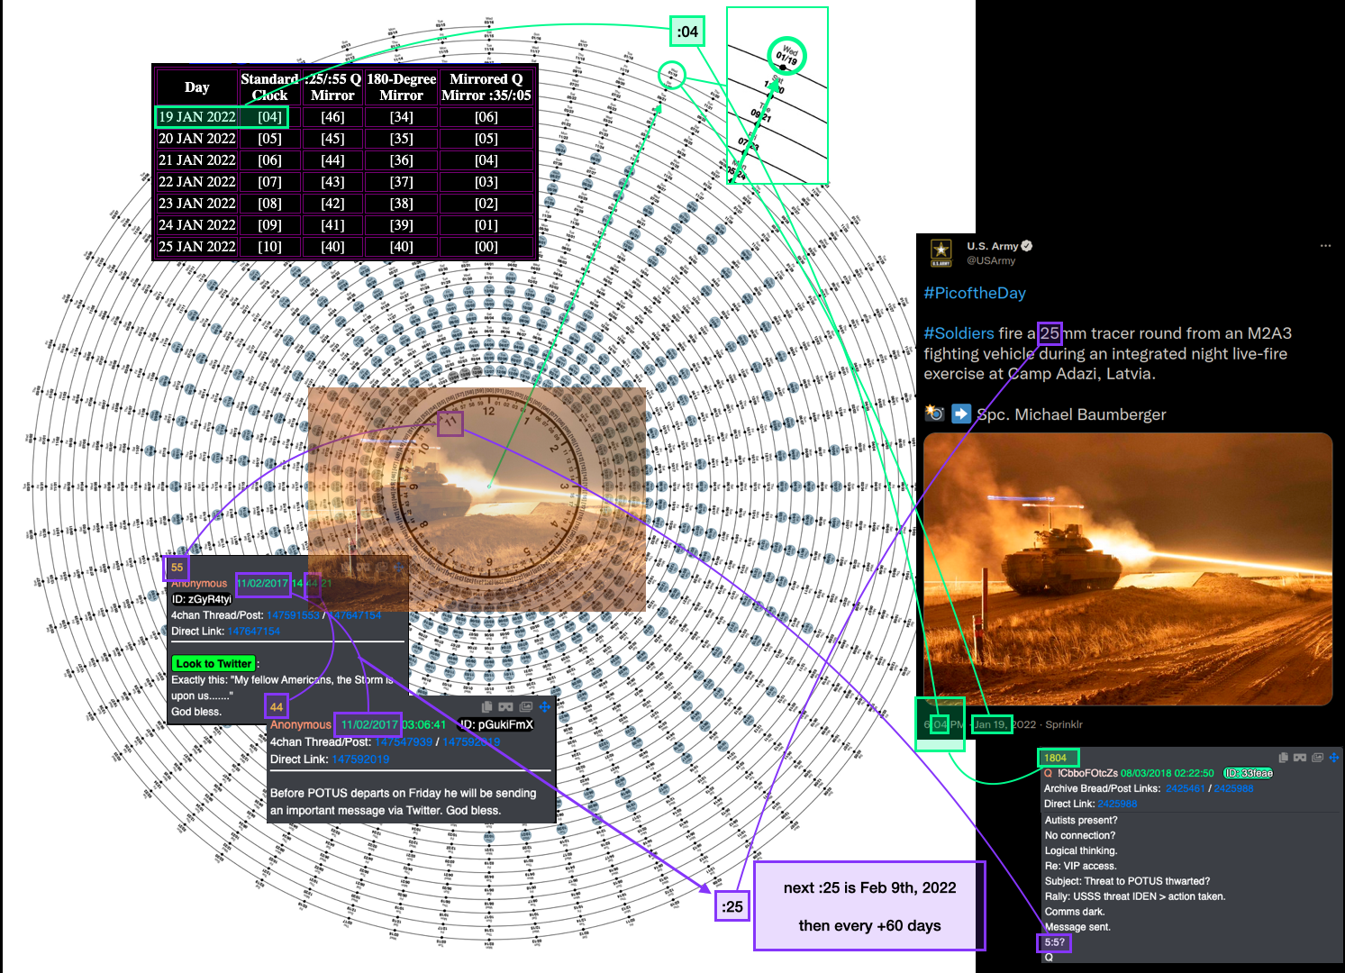Click the VR goggles icon on post 1804
Screen dimensions: 1345x973
tap(1300, 758)
